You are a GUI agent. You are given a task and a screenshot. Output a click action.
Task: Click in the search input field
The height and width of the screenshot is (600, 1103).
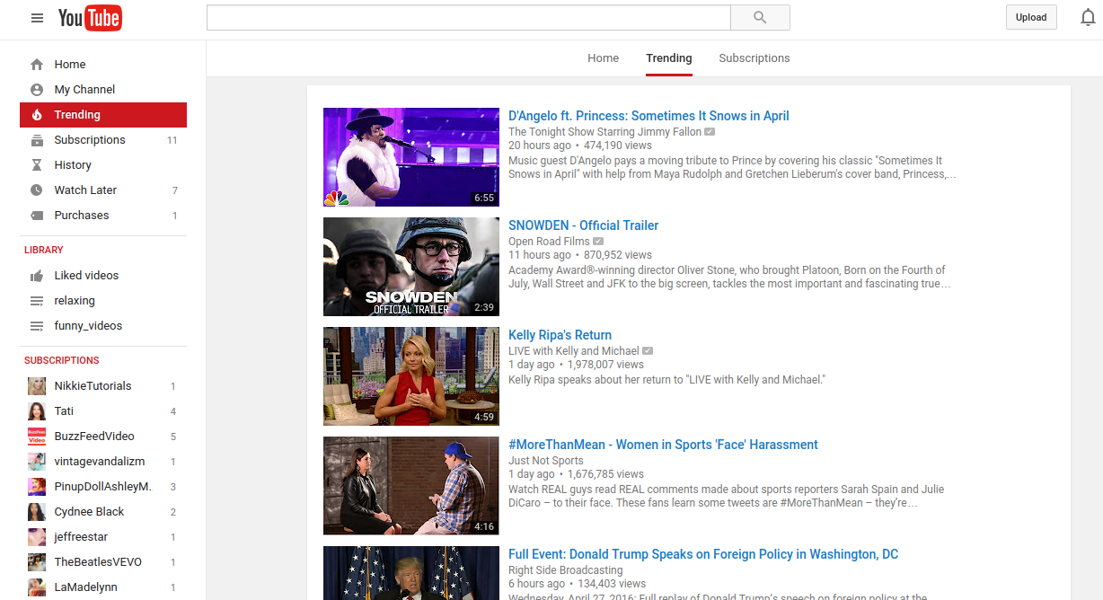(x=468, y=18)
